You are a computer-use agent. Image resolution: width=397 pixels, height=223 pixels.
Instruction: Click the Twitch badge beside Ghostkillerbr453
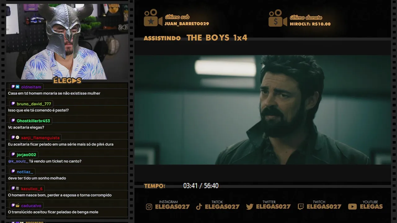13,121
